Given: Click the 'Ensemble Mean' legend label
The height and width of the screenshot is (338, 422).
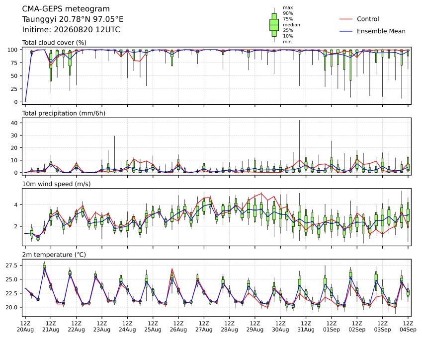Looking at the screenshot, I should 381,31.
